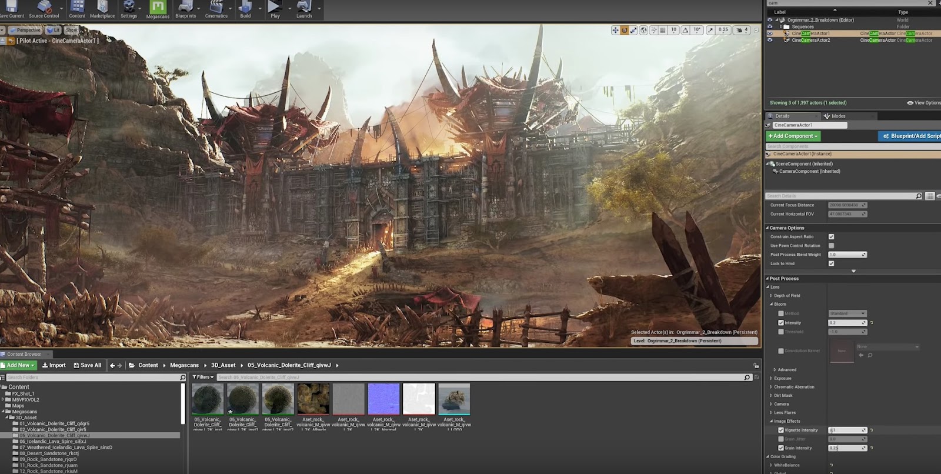Toggle visibility of CineCameraActor1 in outliner
Viewport: 941px width, 474px height.
pos(769,34)
